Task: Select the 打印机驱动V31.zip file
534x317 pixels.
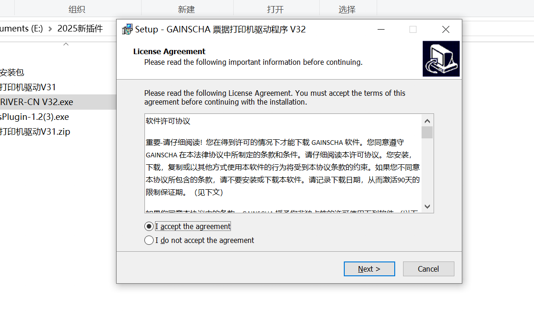Action: click(x=35, y=132)
